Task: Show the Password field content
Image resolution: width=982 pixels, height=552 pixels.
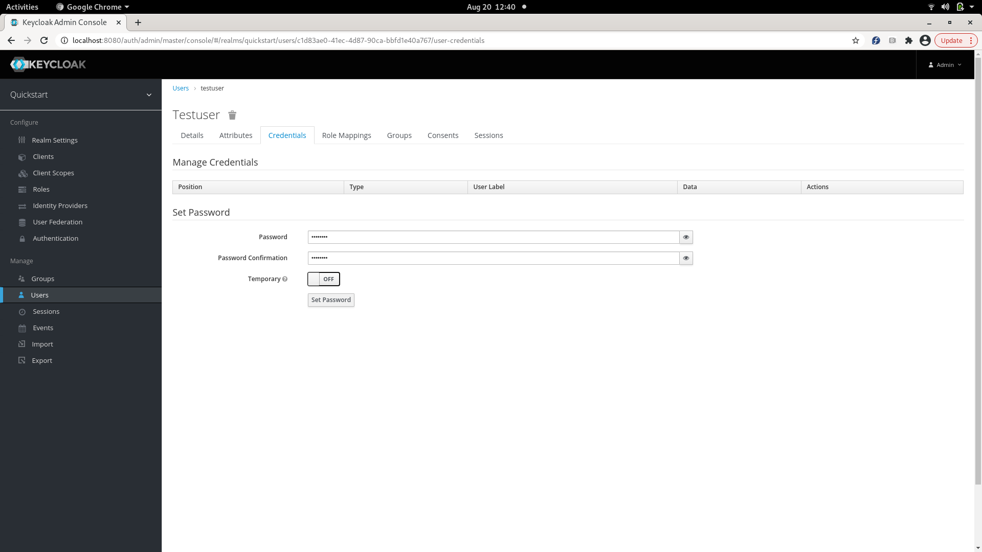Action: pos(685,237)
